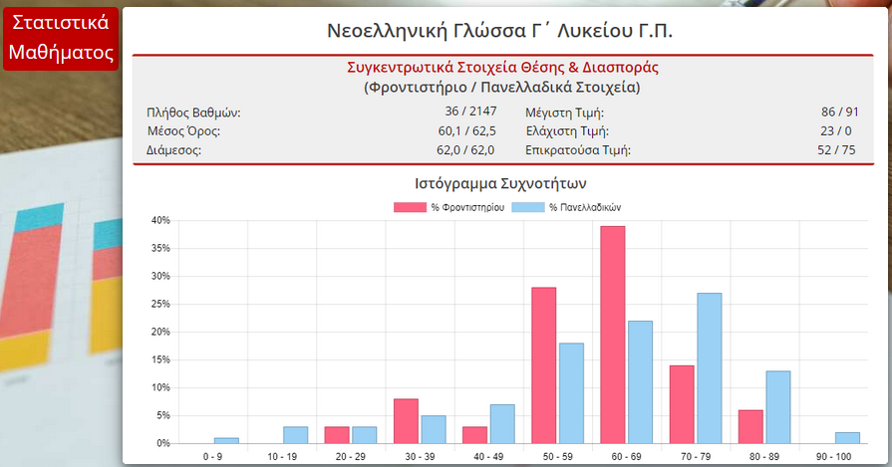
Task: Click the blue bar for range 70 - 79
Action: 709,367
